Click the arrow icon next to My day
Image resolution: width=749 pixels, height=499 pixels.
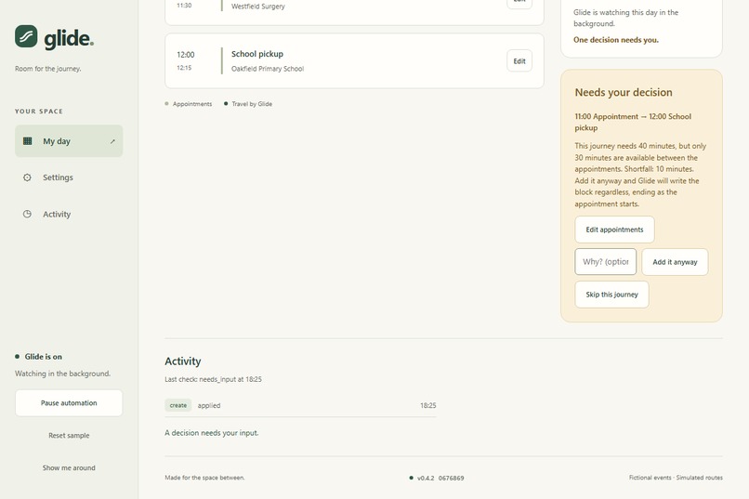point(112,141)
